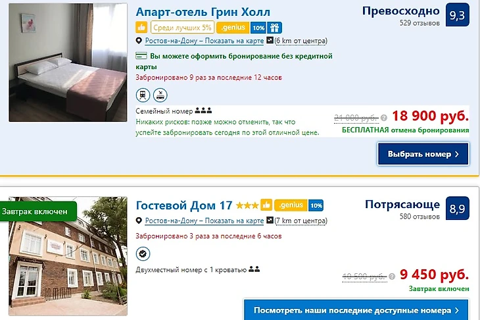Click the thumbs-up icon beside Гостевой Дом 17 stars
Screen dimensions: 480x320
266,205
